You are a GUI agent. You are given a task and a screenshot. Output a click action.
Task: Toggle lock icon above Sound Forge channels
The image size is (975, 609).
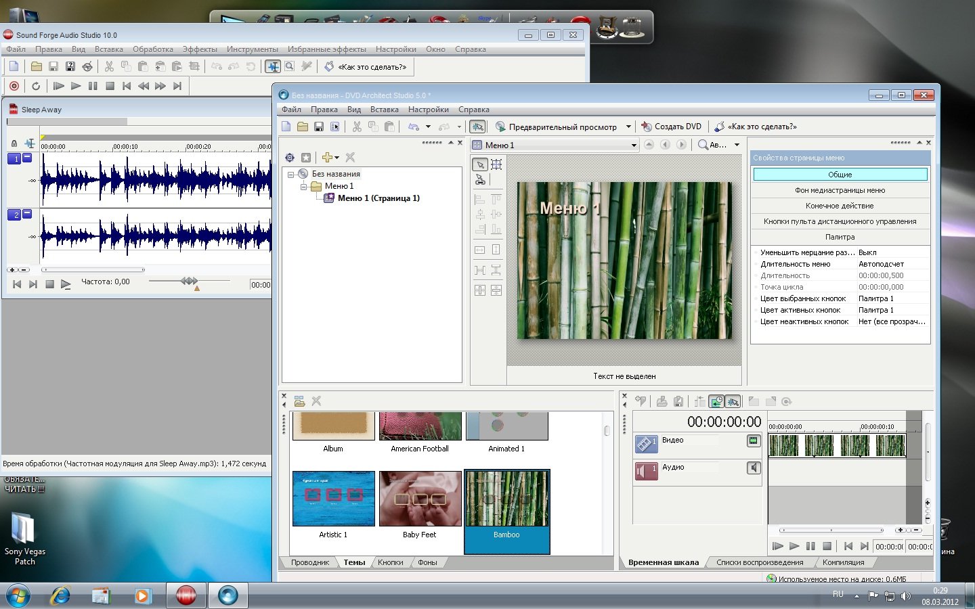click(x=14, y=143)
